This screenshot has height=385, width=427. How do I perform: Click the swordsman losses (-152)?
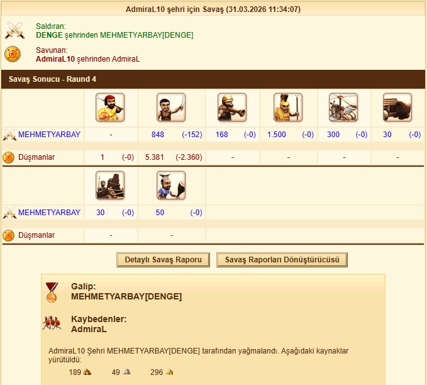(x=192, y=135)
